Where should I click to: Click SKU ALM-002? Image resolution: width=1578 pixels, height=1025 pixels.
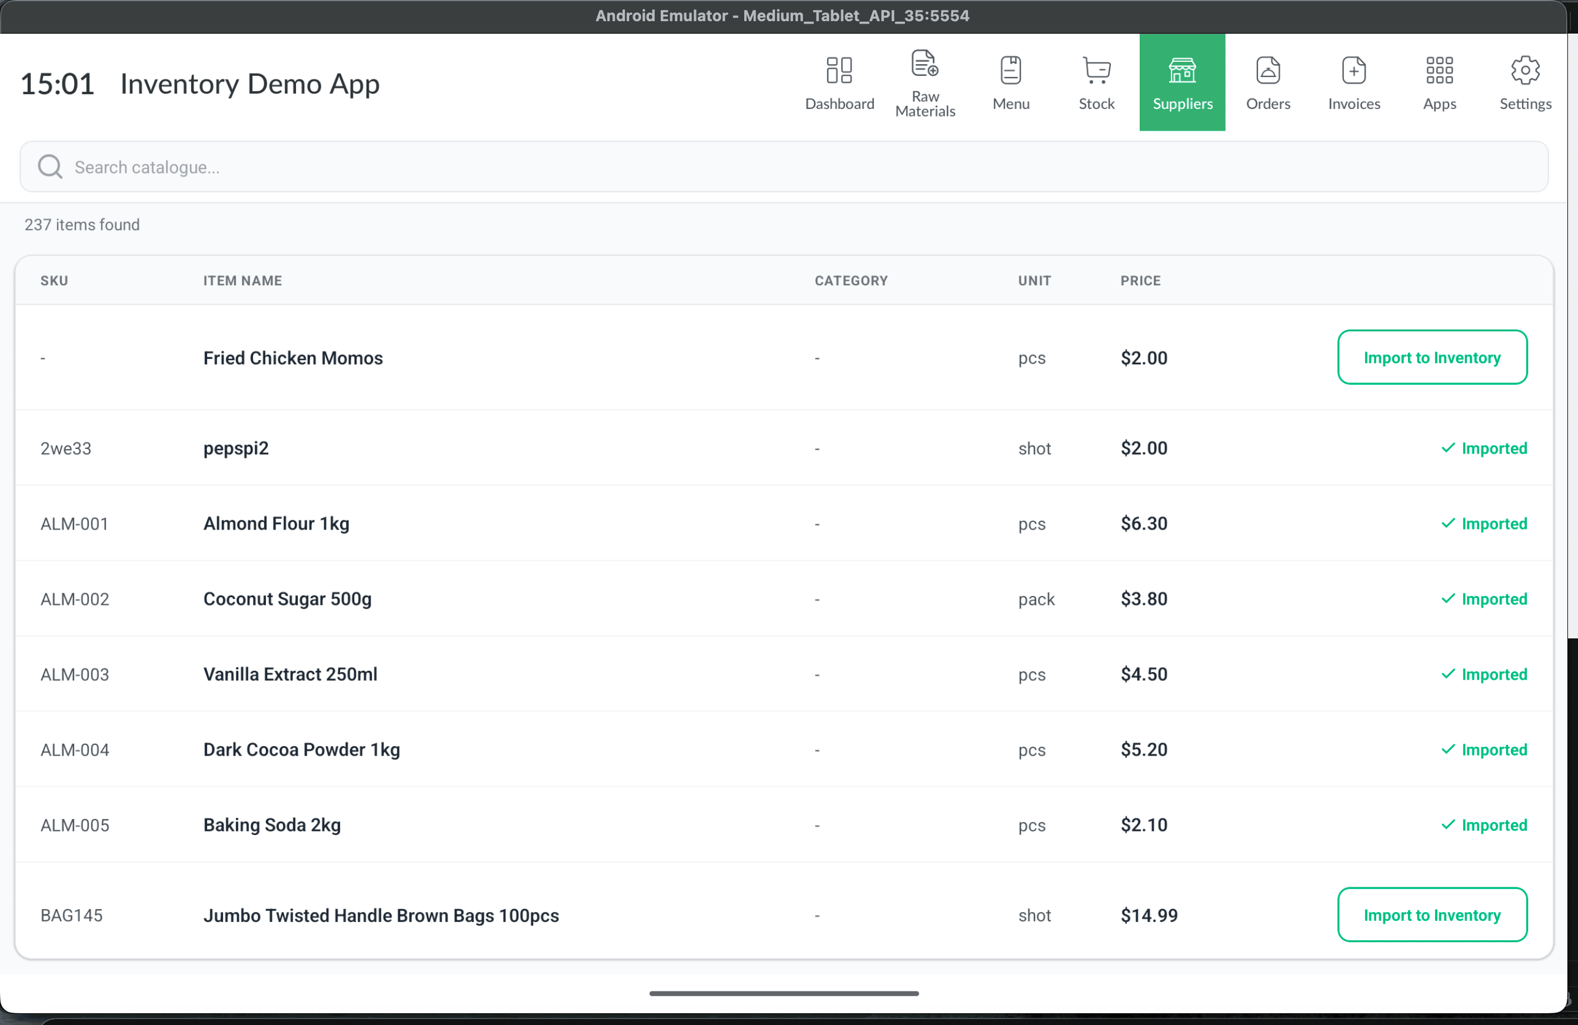coord(74,600)
